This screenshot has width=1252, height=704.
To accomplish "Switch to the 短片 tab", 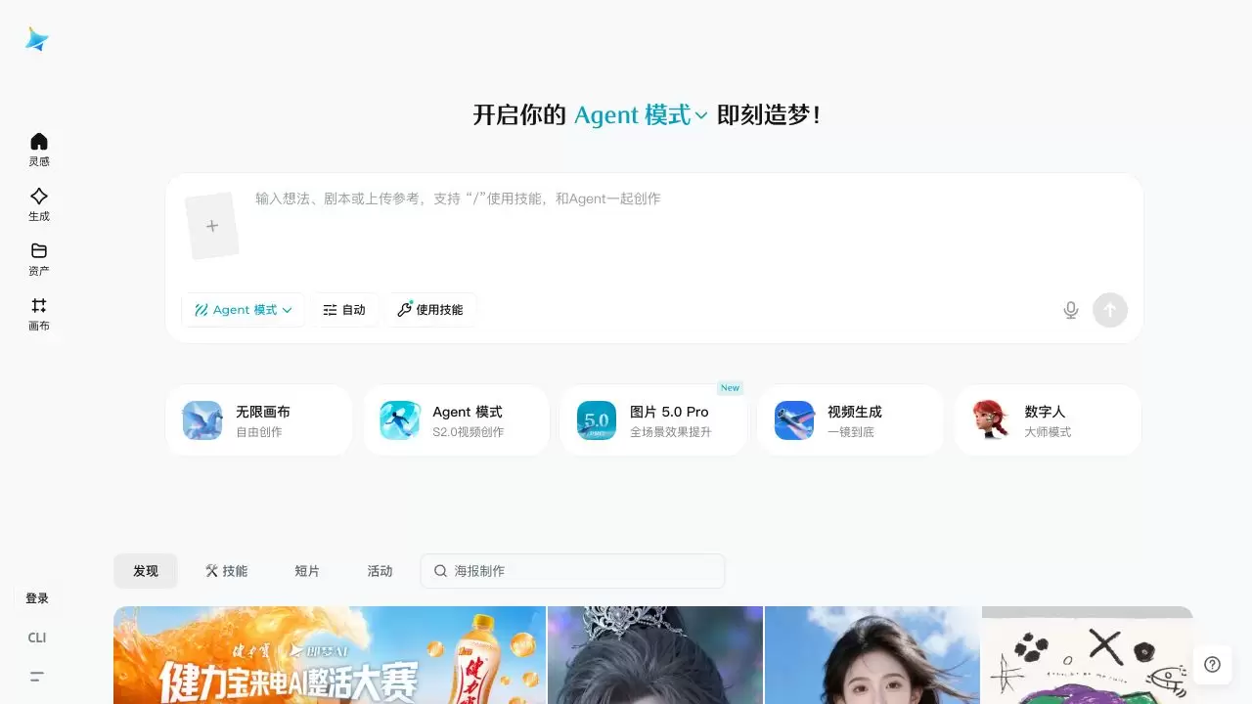I will (x=307, y=571).
